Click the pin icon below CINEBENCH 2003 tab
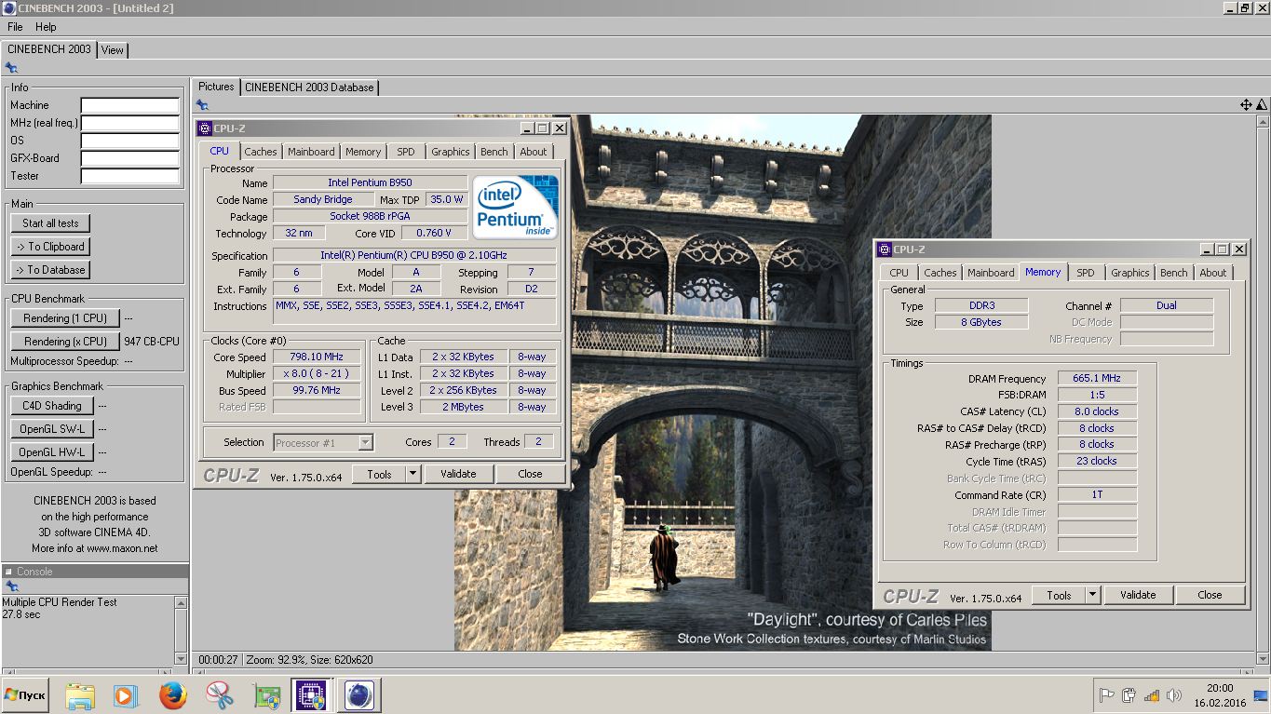1271x714 pixels. [x=11, y=68]
